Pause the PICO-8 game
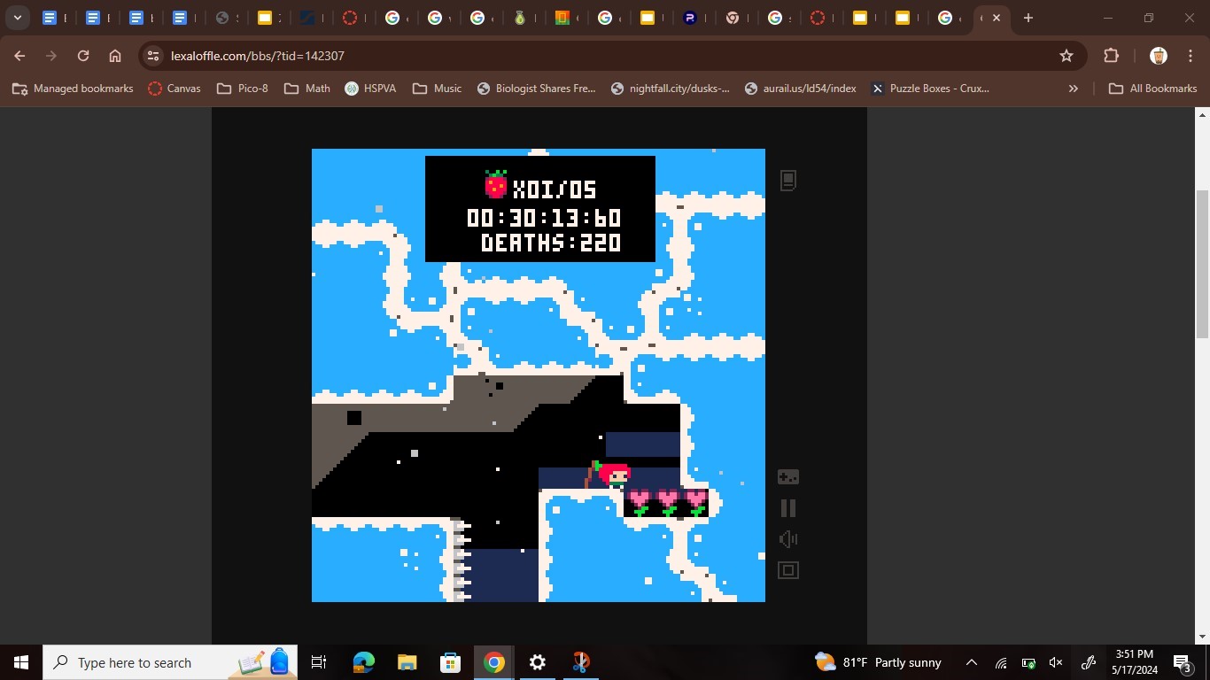Image resolution: width=1210 pixels, height=680 pixels. pos(788,508)
